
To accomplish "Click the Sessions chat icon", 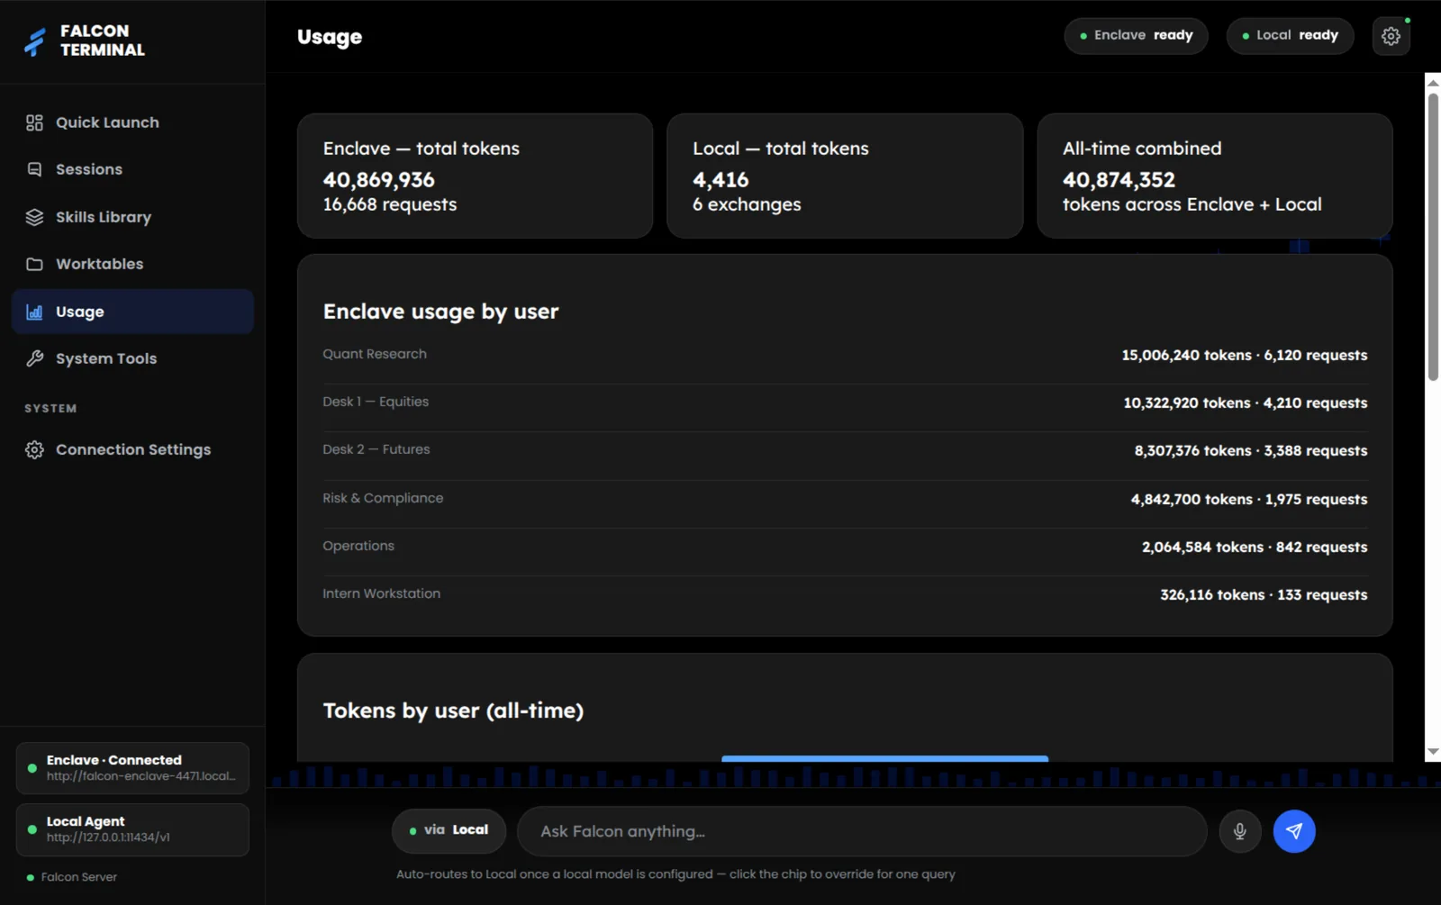I will click(x=34, y=169).
